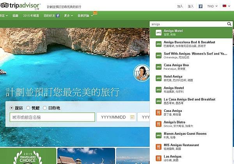Click hotel icon beside Manos Amigas Guest Rooms
The image size is (234, 164).
click(x=158, y=136)
